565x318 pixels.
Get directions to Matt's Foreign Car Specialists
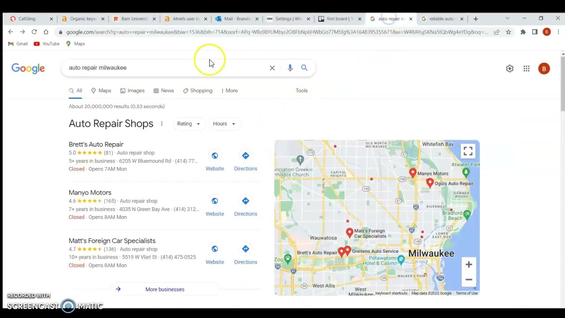coord(245,249)
